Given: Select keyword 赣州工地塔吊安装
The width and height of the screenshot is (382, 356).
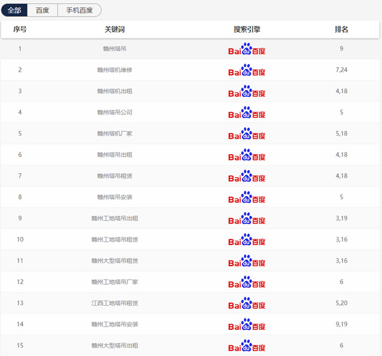Looking at the screenshot, I should pyautogui.click(x=115, y=324).
